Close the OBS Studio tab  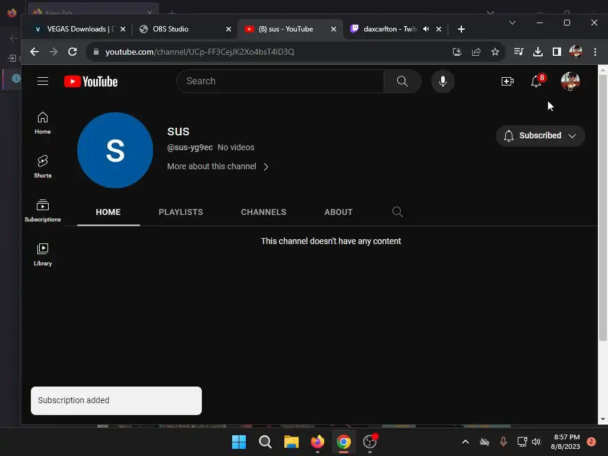click(x=229, y=29)
